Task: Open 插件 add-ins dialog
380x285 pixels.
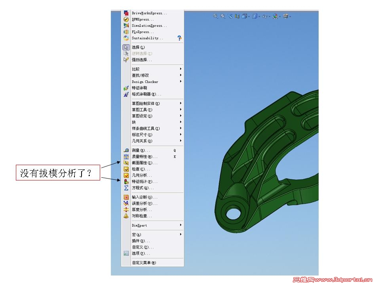Action: 152,241
